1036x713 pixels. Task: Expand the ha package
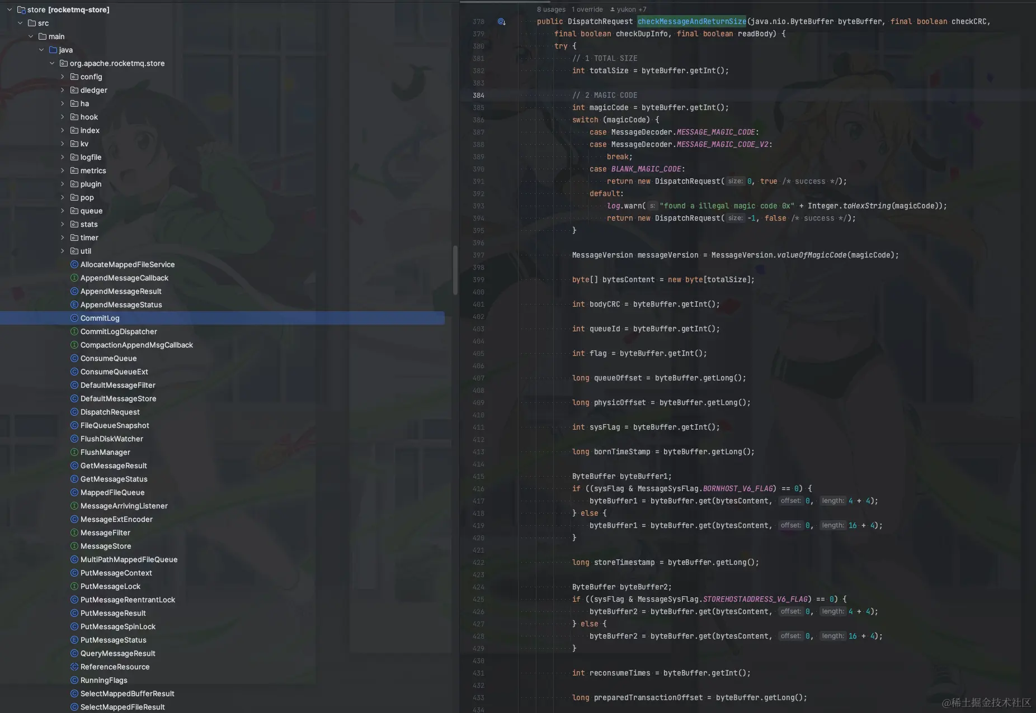[63, 103]
